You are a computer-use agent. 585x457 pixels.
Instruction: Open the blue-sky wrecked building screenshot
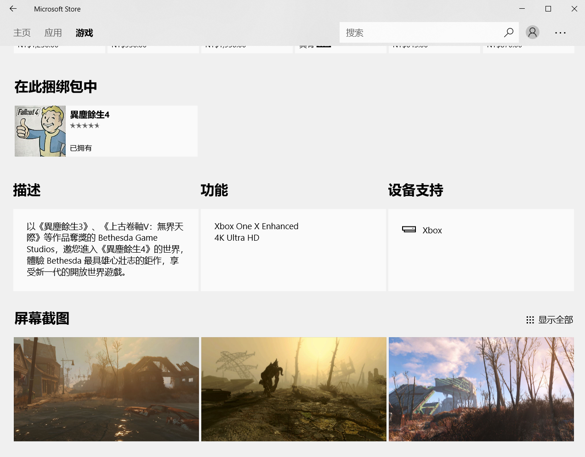(481, 389)
